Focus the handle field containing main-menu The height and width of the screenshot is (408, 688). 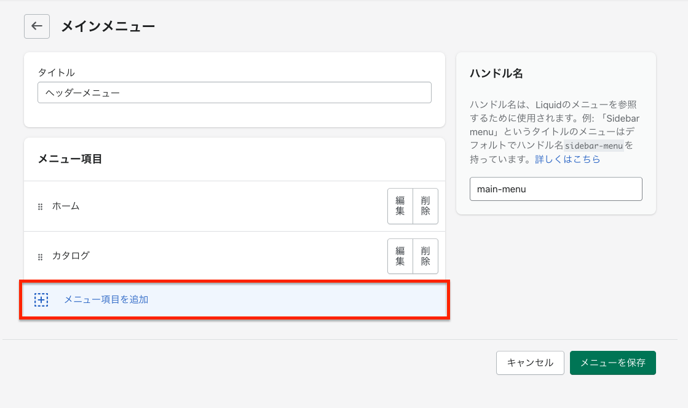(556, 189)
